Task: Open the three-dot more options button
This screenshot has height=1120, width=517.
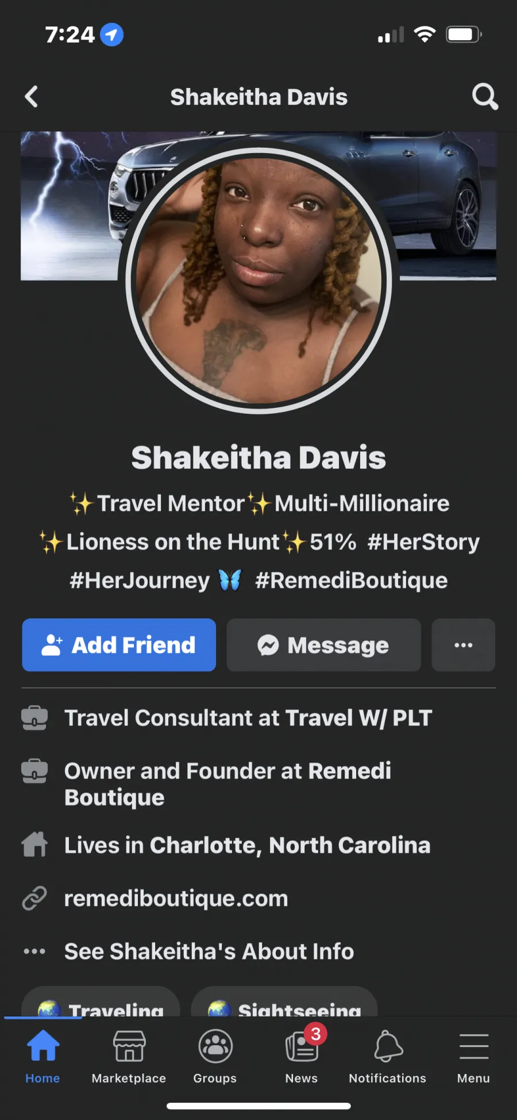Action: tap(464, 645)
